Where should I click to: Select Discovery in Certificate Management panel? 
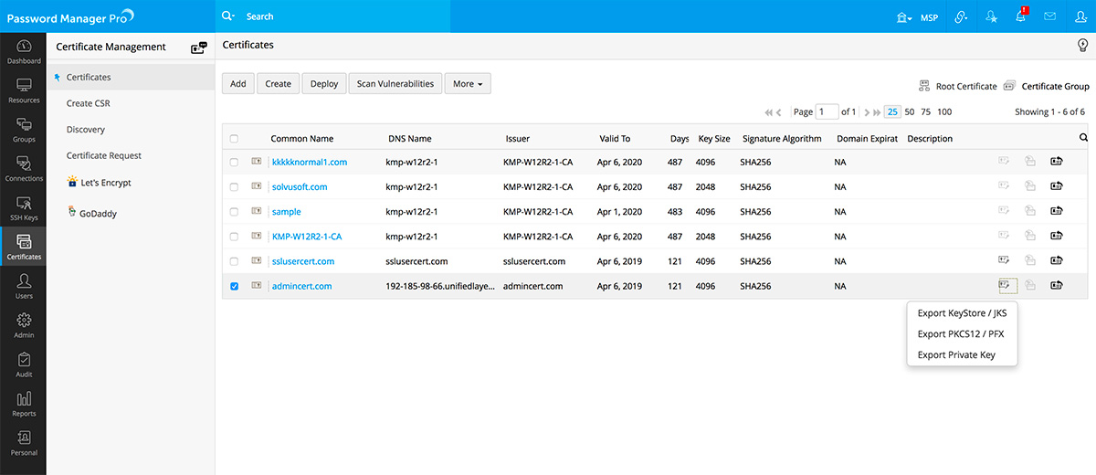tap(86, 130)
